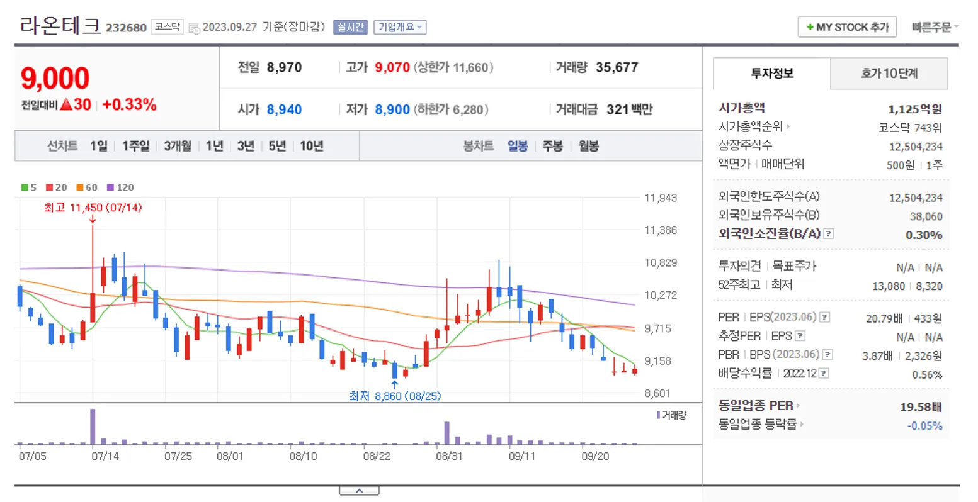This screenshot has height=502, width=978.
Task: Click the orange 60-day moving average swatch
Action: (x=80, y=187)
